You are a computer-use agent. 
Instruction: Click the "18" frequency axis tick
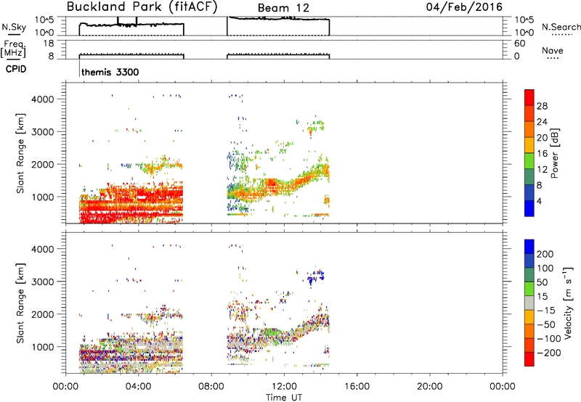point(49,44)
